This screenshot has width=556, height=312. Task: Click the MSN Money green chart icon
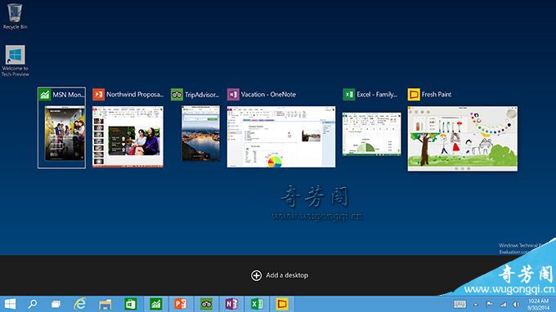tap(45, 95)
